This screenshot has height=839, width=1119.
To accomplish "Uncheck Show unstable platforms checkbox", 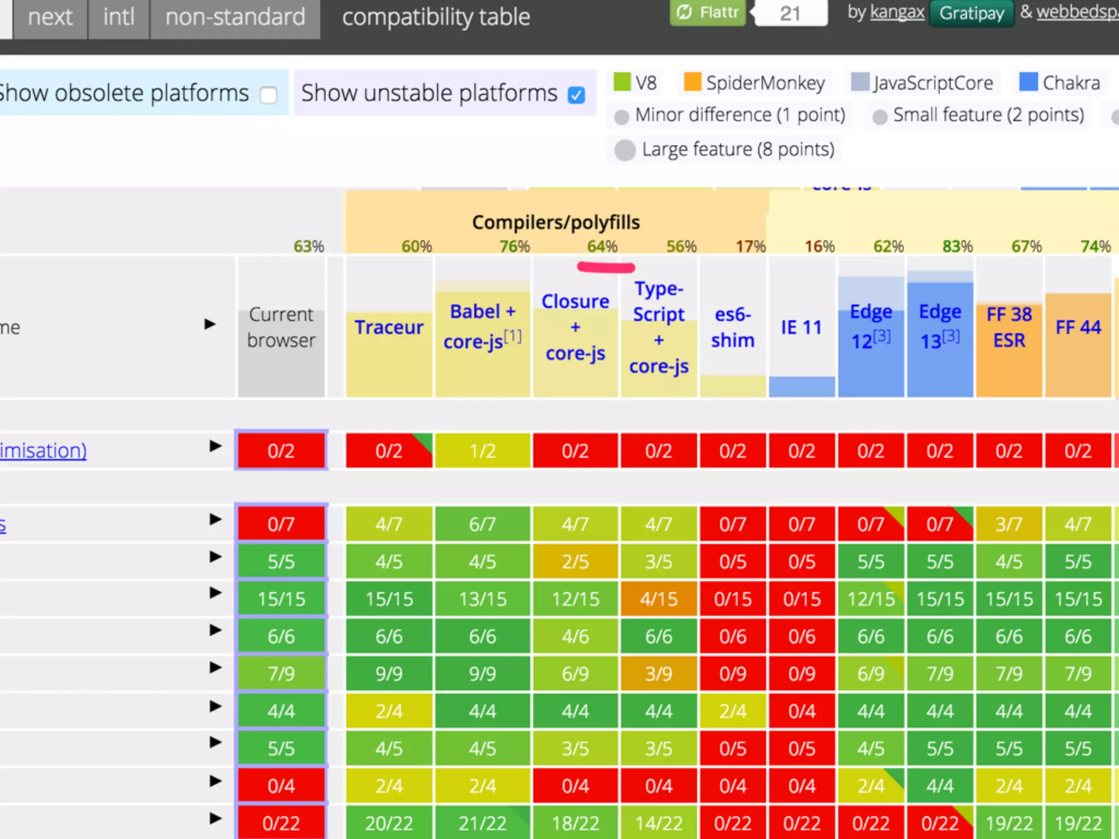I will pyautogui.click(x=576, y=95).
